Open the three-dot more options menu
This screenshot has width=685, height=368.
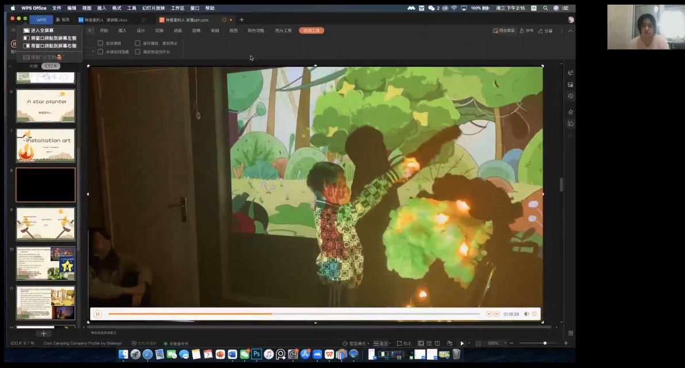(562, 30)
